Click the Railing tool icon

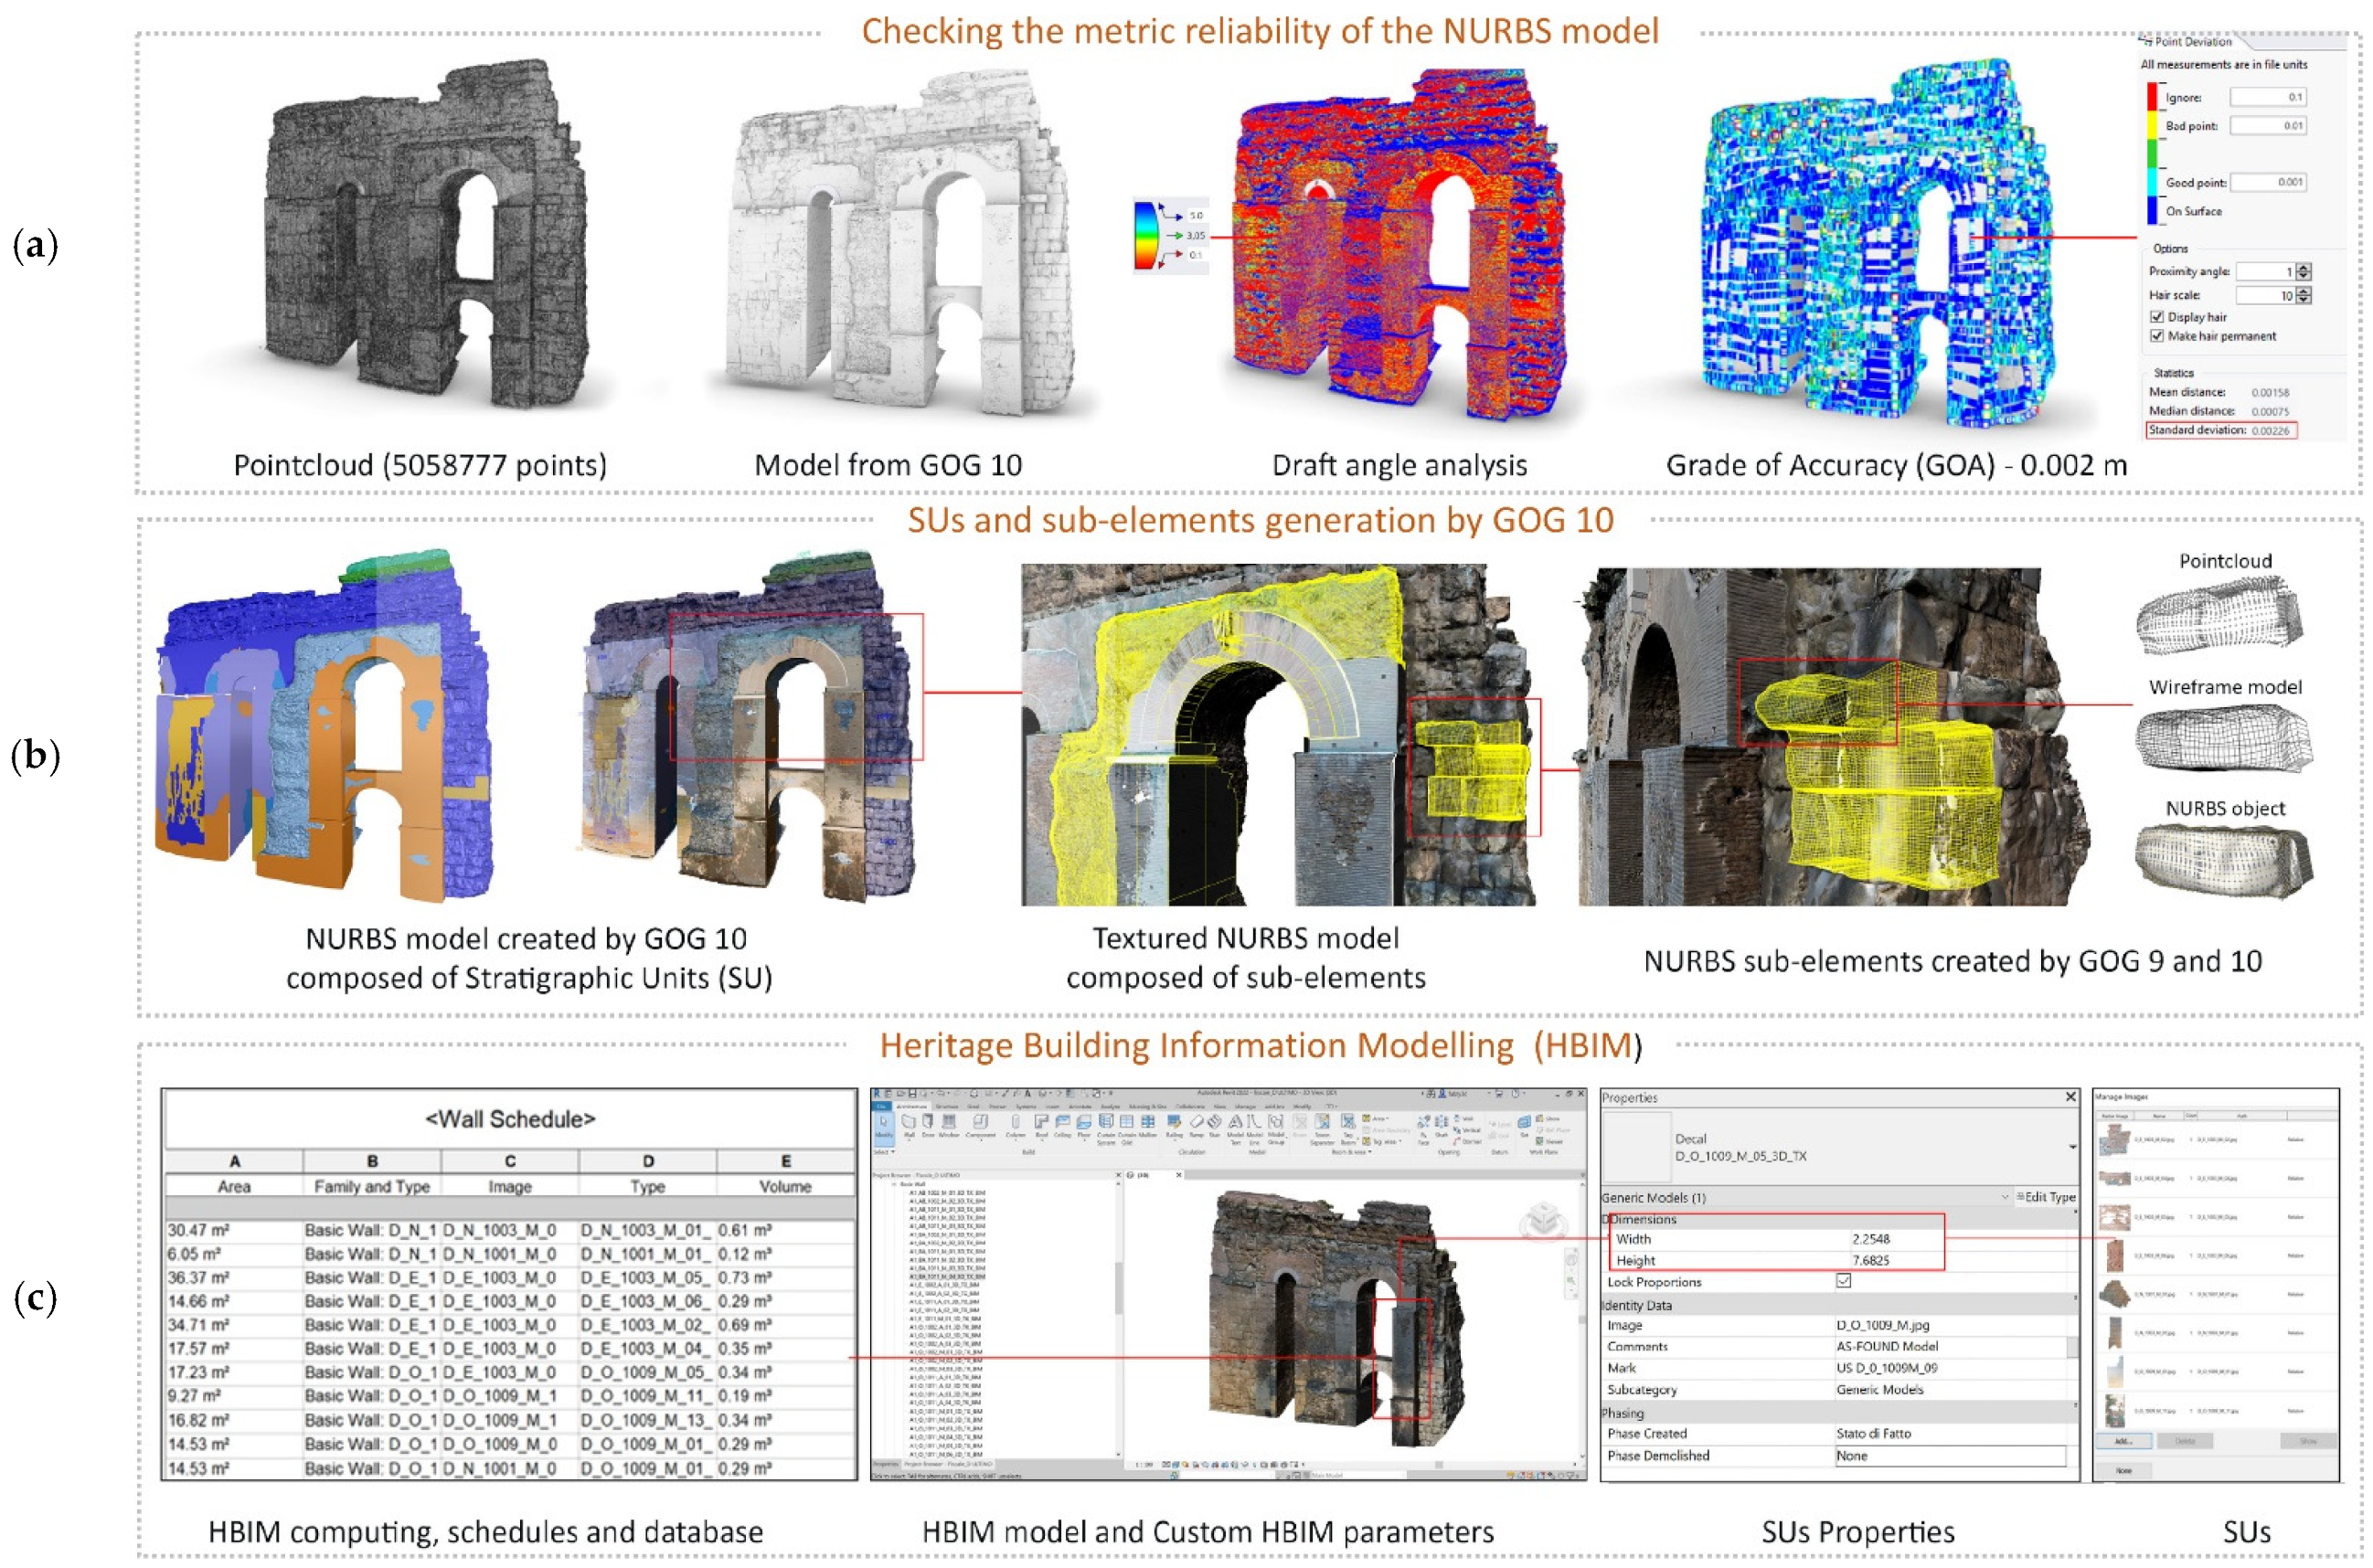click(x=1174, y=1122)
